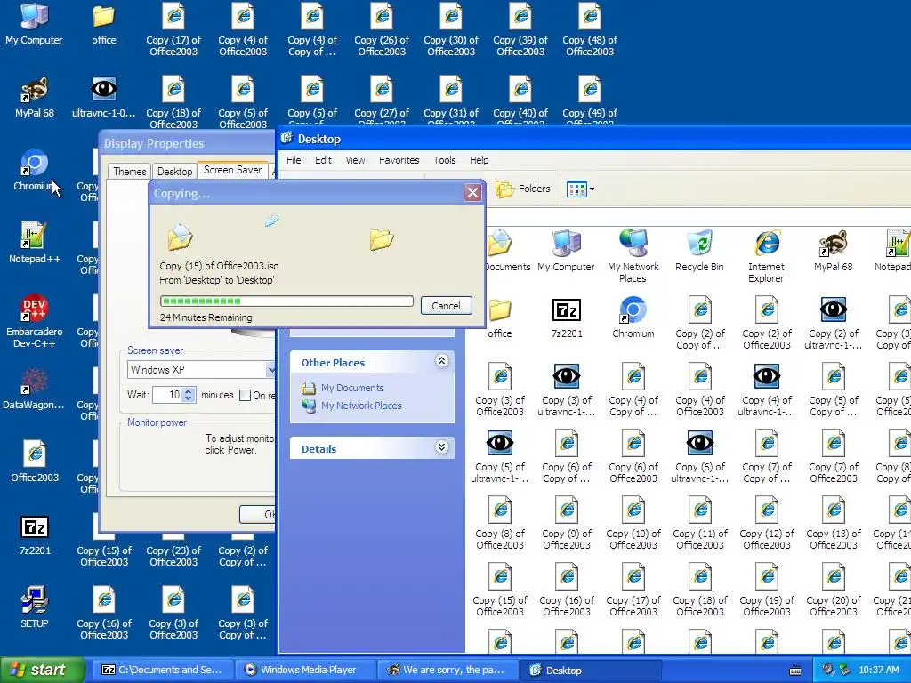
Task: Select My Network Places in Desktop window
Action: click(633, 256)
